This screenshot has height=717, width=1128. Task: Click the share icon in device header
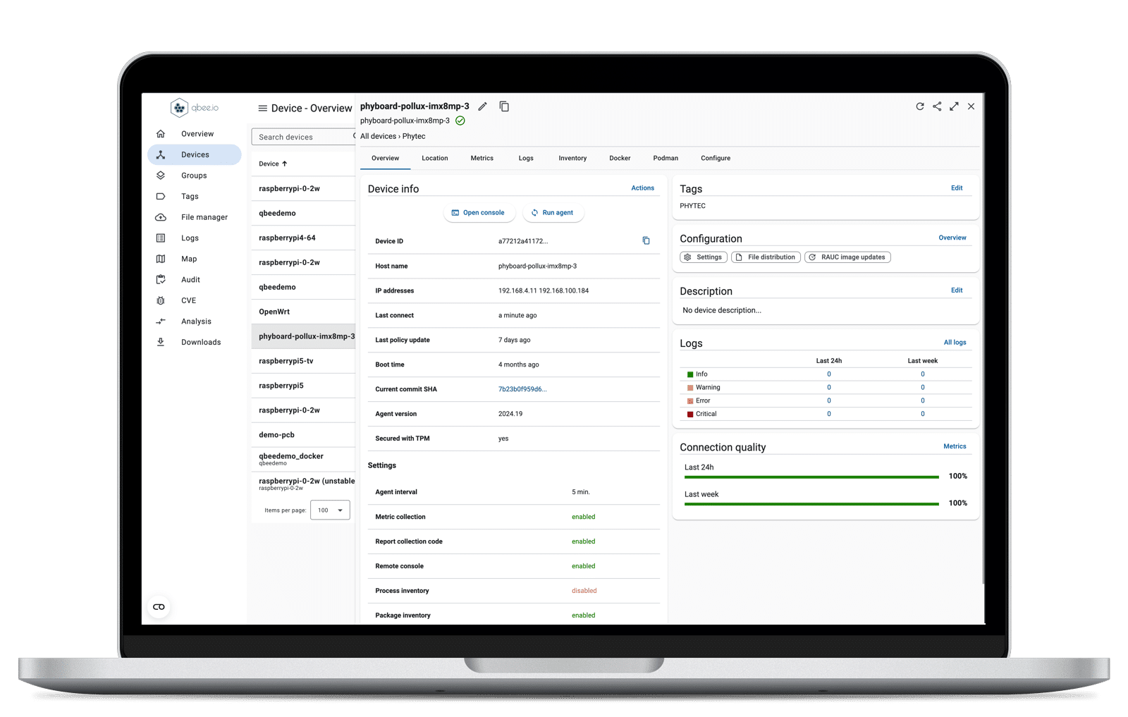[937, 106]
